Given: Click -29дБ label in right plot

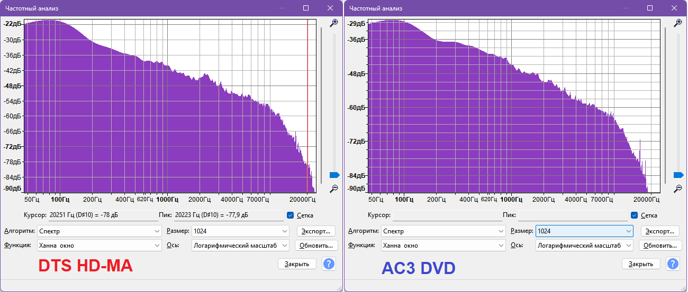Looking at the screenshot, I should (x=357, y=24).
